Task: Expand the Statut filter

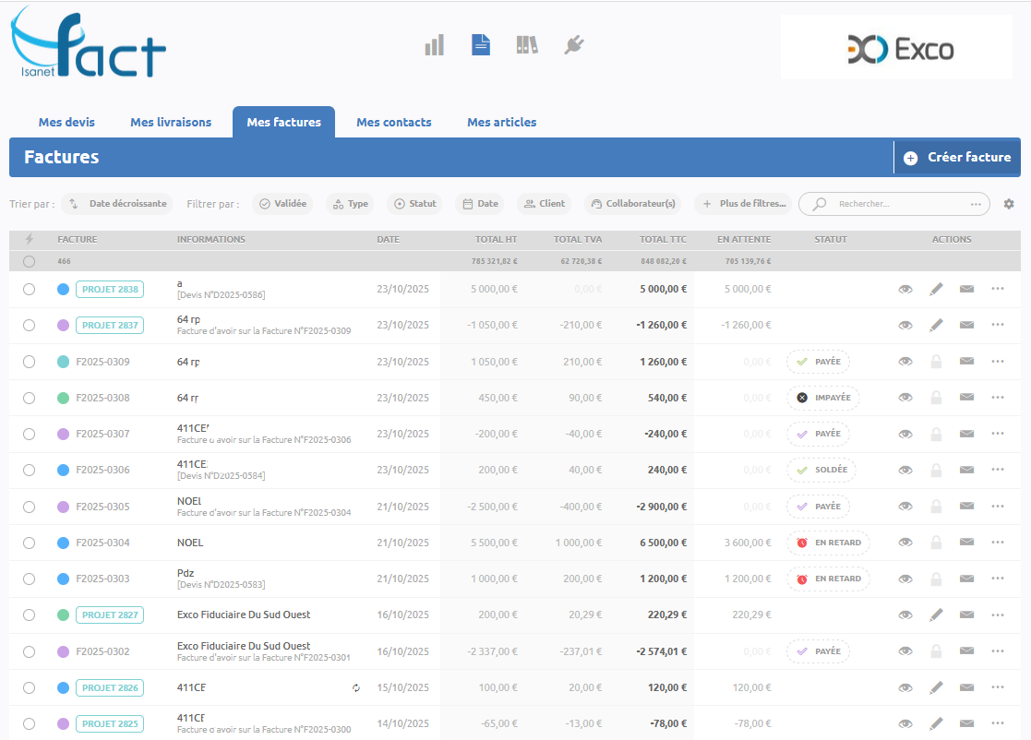Action: tap(414, 204)
